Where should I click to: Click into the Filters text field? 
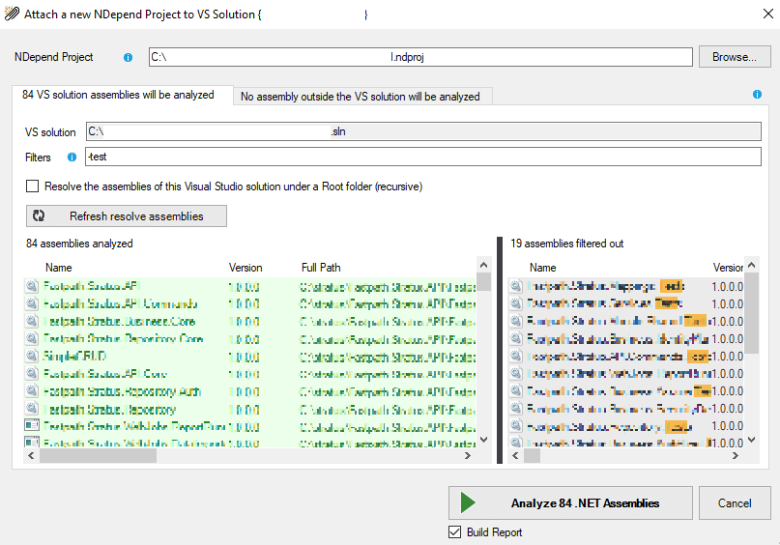coord(423,157)
